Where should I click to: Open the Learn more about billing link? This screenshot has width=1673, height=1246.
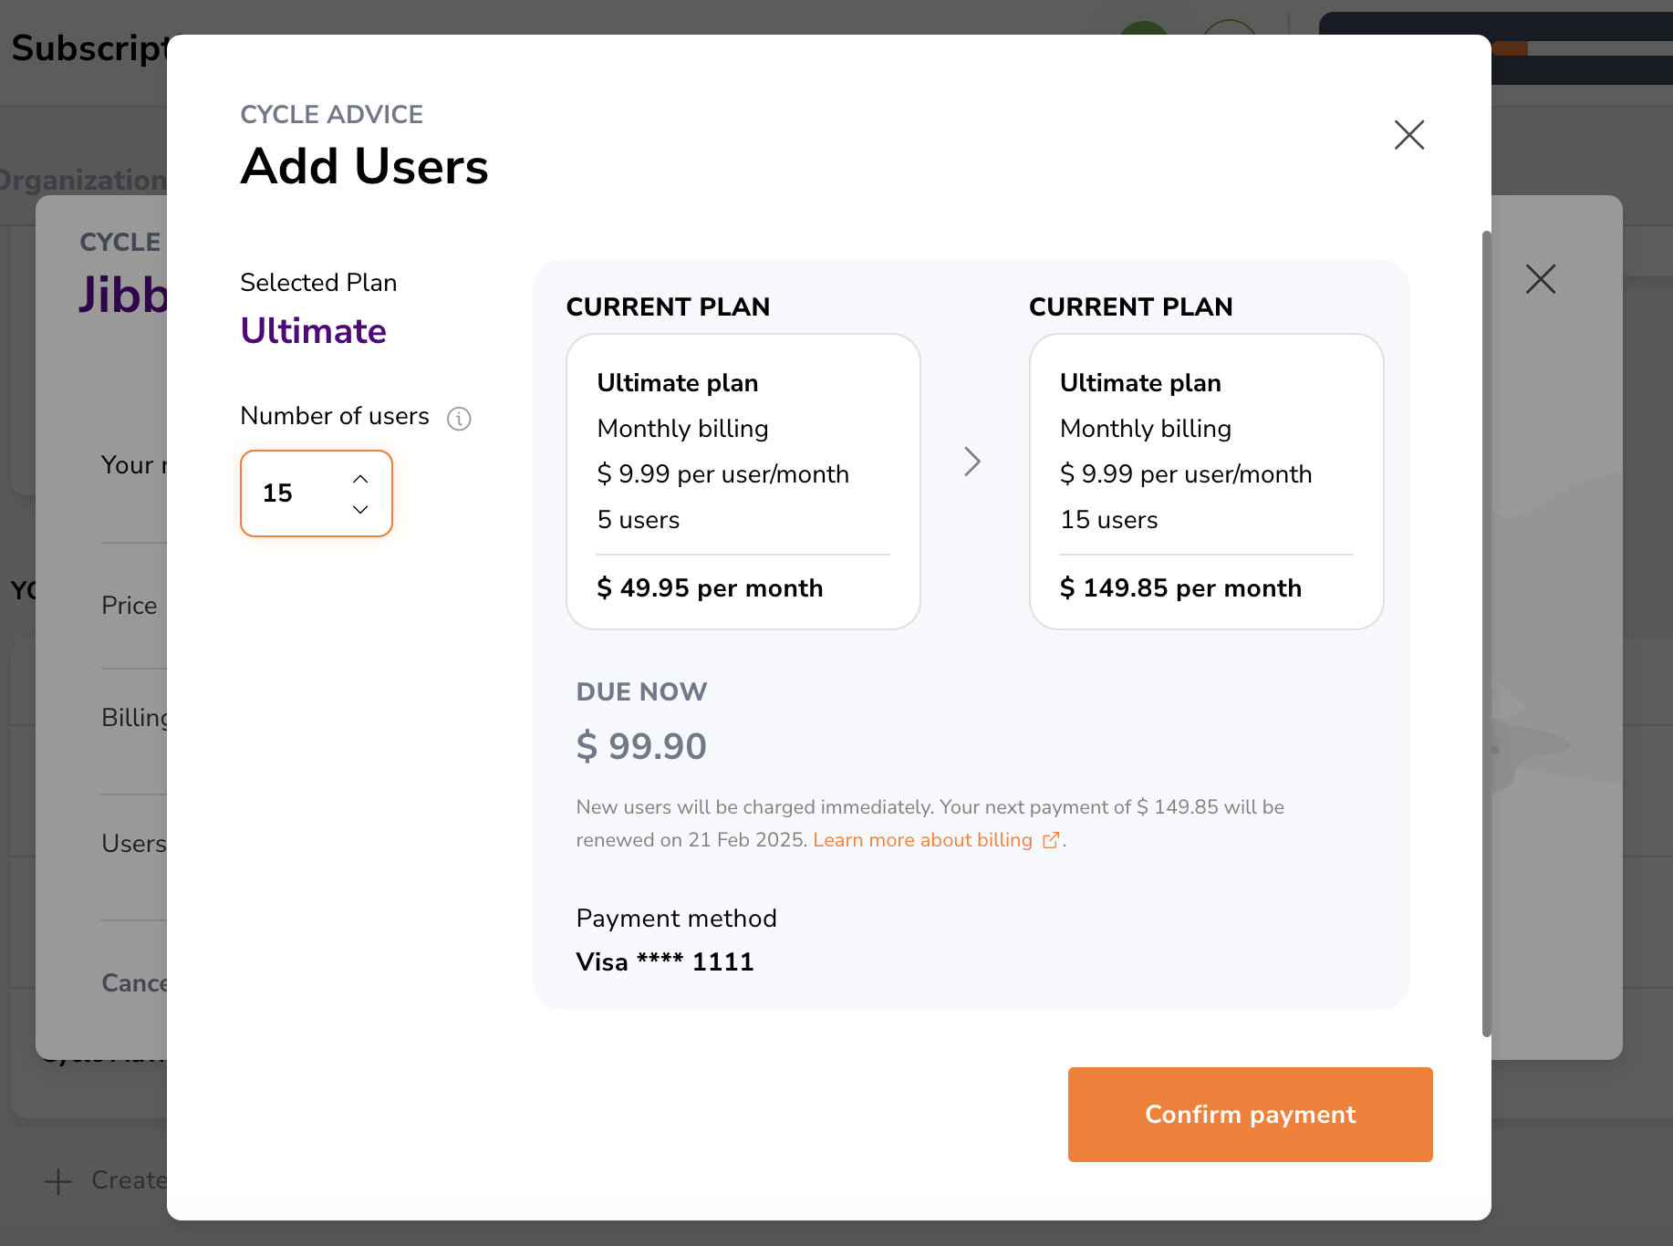(922, 840)
